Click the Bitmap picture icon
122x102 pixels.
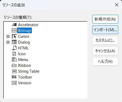(14, 30)
